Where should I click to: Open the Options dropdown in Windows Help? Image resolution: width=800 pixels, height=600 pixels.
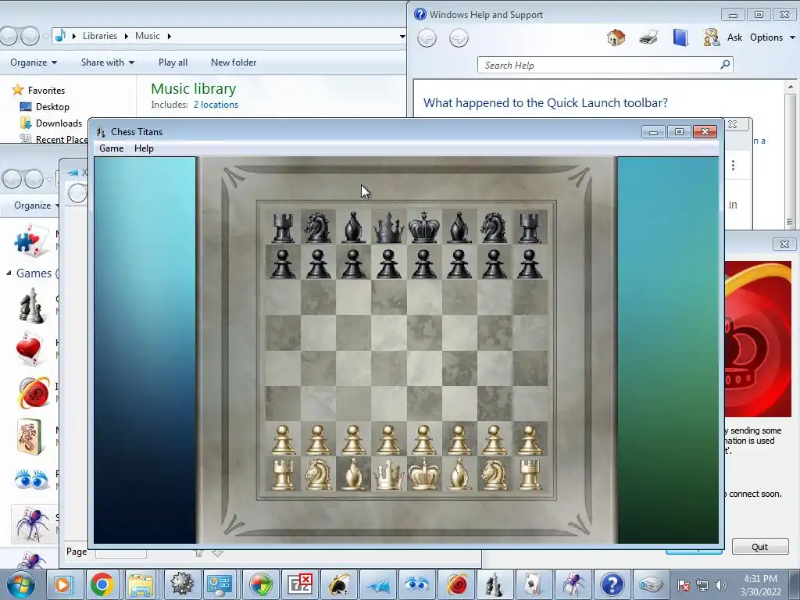coord(773,37)
